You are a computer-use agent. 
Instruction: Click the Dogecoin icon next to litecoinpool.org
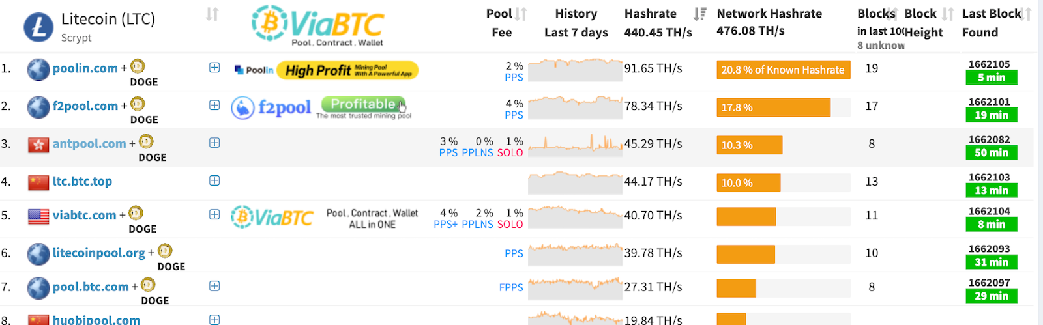click(165, 251)
